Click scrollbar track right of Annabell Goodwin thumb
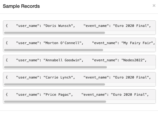Viewport: 158px width, 114px height. pyautogui.click(x=131, y=67)
